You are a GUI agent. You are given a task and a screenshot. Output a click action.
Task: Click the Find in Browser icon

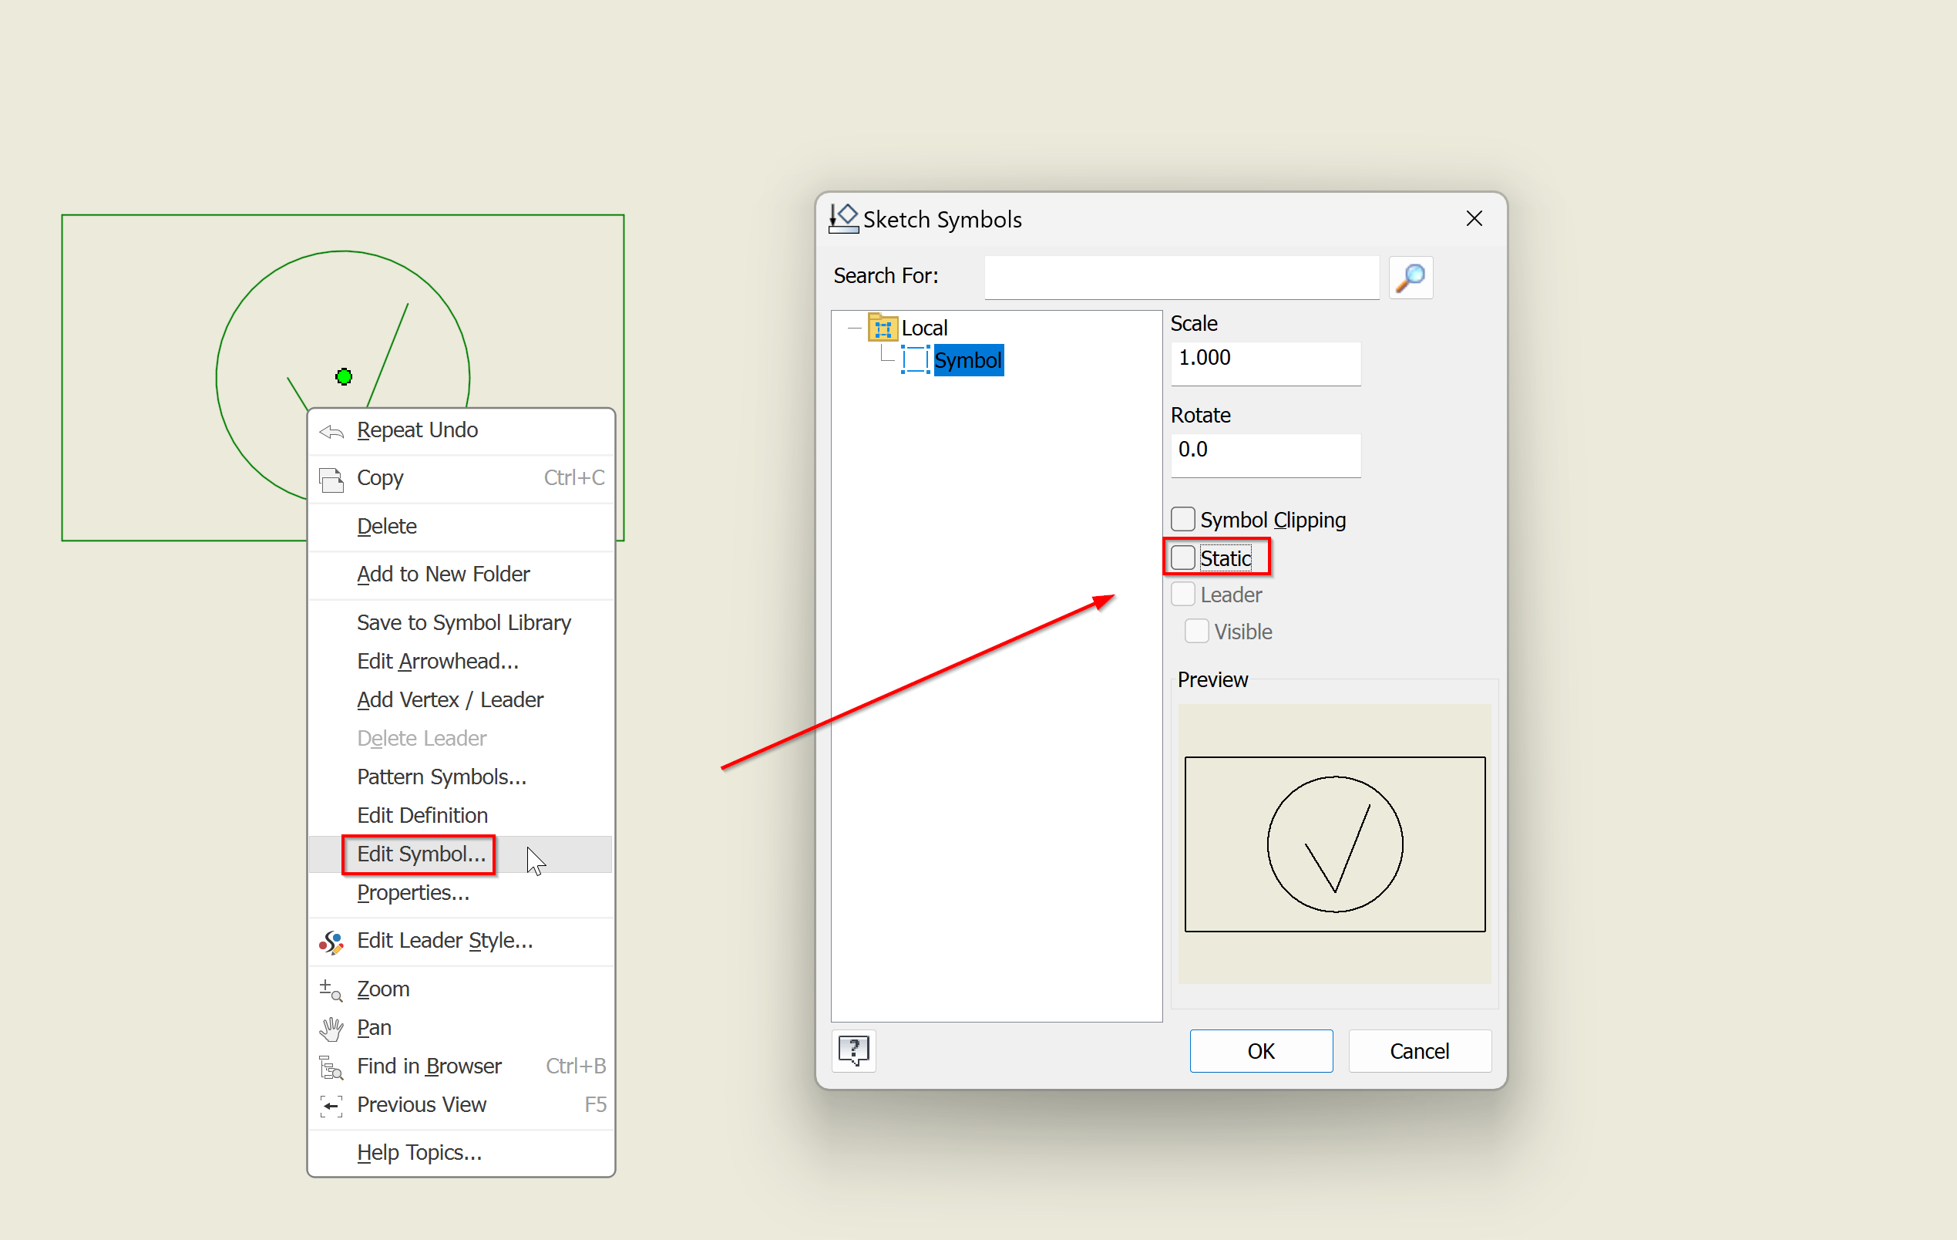point(331,1066)
